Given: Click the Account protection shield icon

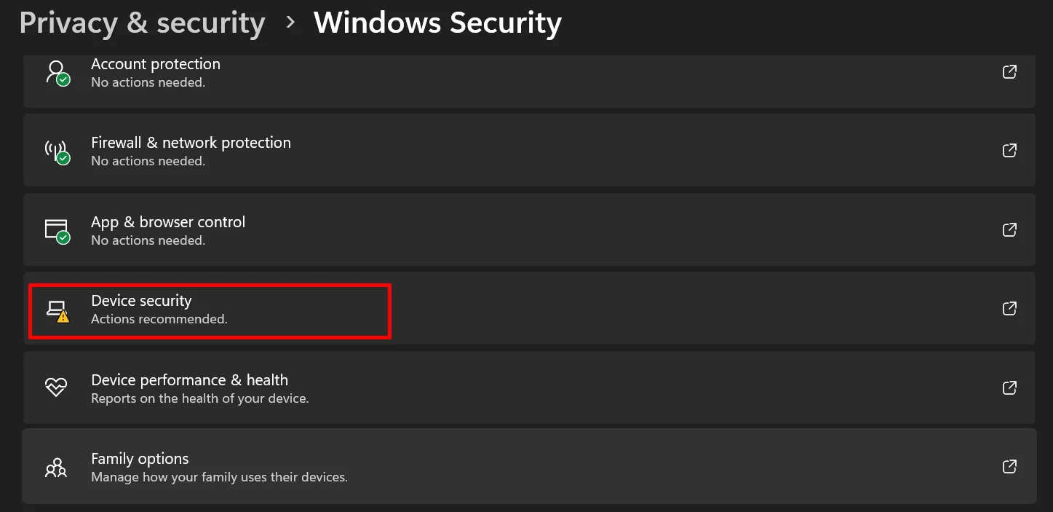Looking at the screenshot, I should click(57, 72).
